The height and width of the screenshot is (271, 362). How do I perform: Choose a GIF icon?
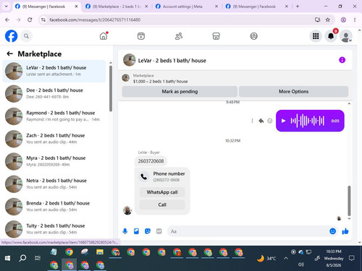coord(159,231)
